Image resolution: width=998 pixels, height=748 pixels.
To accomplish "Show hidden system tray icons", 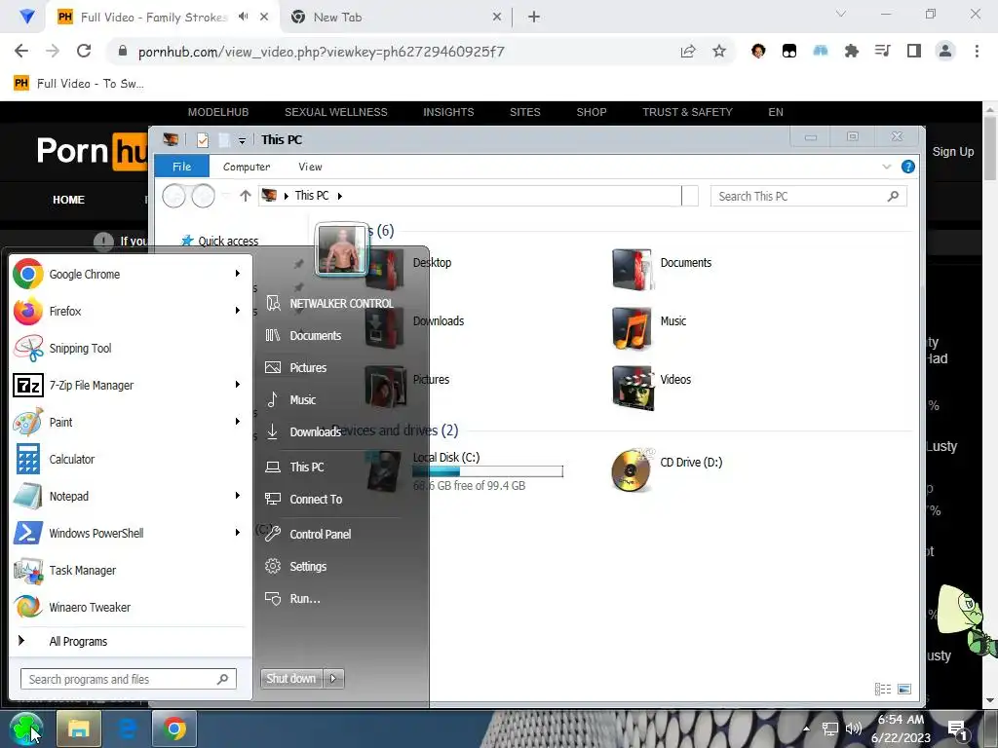I will click(x=806, y=729).
